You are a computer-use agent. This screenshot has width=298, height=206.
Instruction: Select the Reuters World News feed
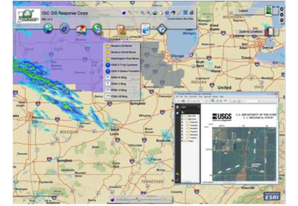point(122,52)
